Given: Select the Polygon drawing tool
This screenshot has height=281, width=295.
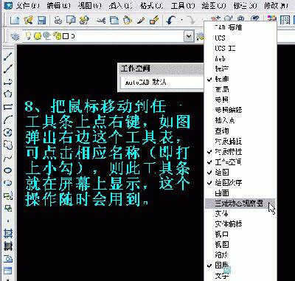Looking at the screenshot, I should pyautogui.click(x=8, y=94).
